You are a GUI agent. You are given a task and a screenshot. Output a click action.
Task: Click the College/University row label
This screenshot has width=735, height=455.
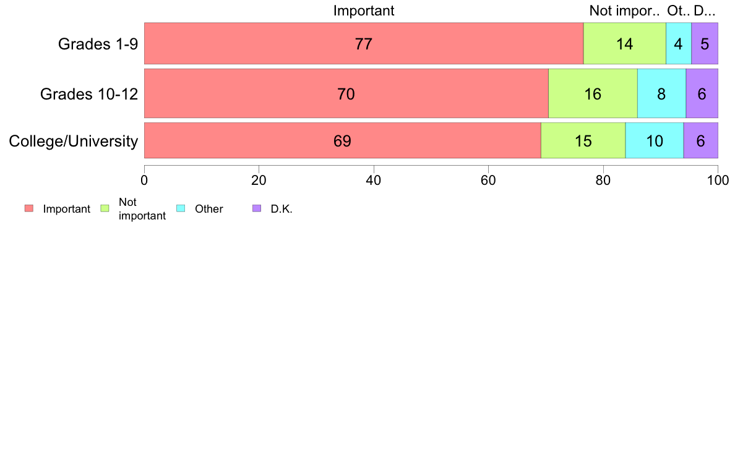[x=74, y=141]
